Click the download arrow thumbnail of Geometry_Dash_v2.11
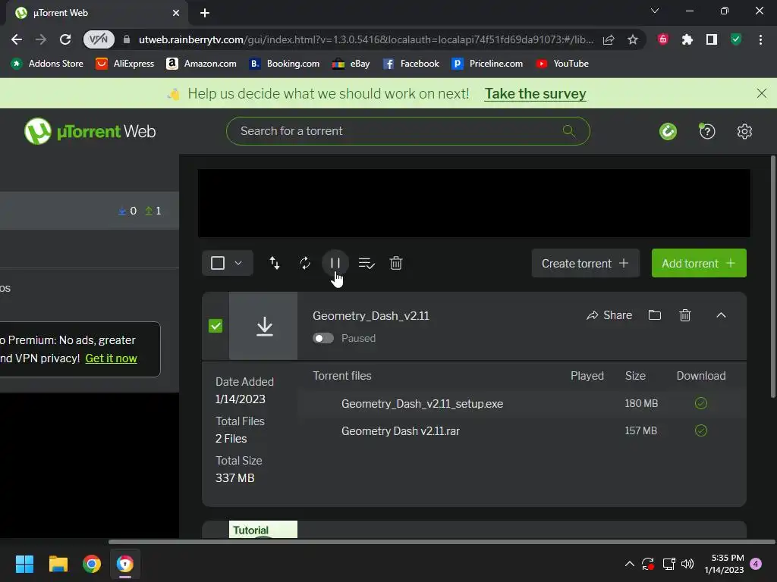The height and width of the screenshot is (582, 777). pyautogui.click(x=263, y=326)
